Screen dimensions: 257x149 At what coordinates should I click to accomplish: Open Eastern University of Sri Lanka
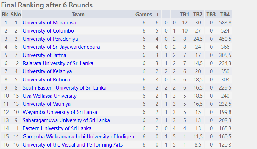pyautogui.click(x=57, y=128)
